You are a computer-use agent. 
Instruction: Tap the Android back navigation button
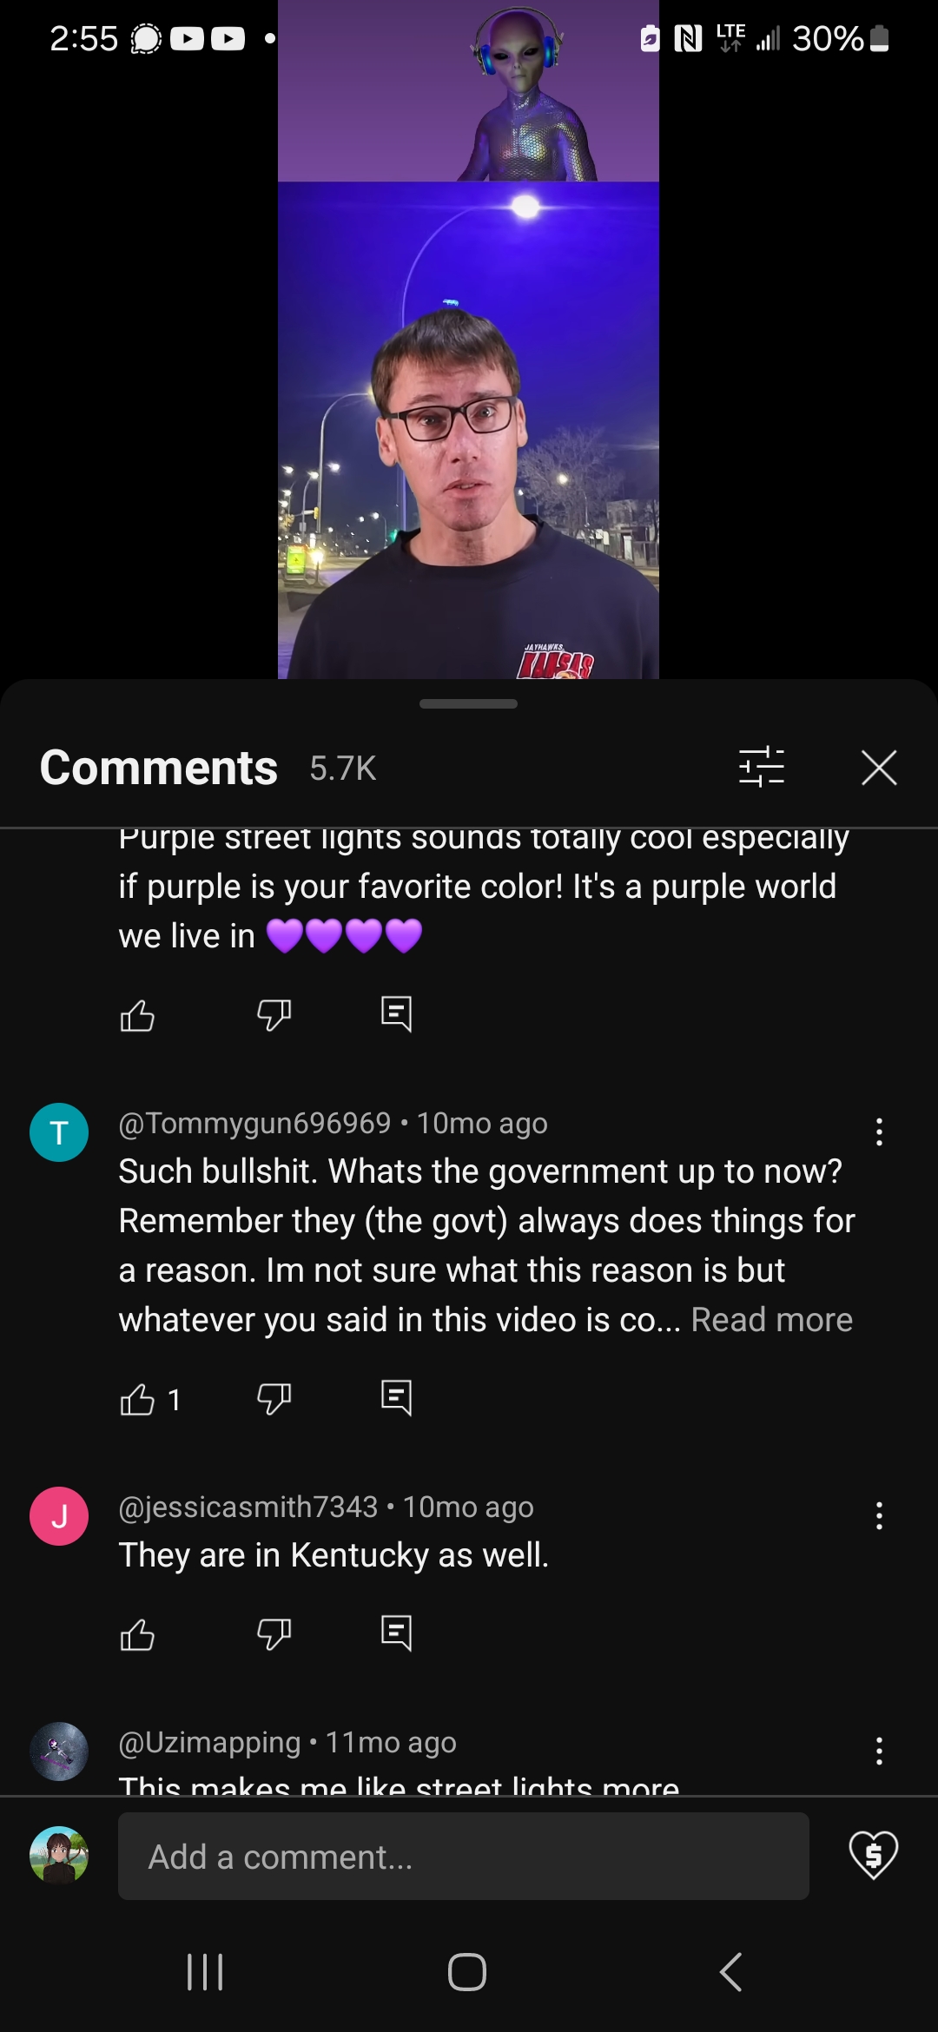731,1972
